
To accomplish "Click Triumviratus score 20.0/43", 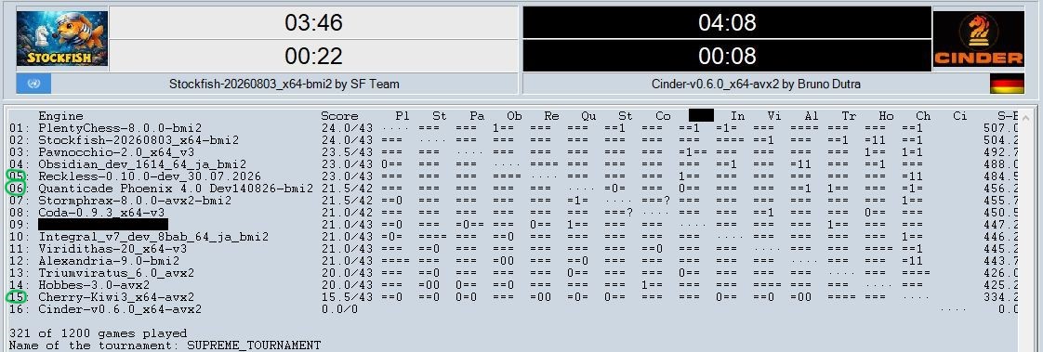I will tap(348, 273).
